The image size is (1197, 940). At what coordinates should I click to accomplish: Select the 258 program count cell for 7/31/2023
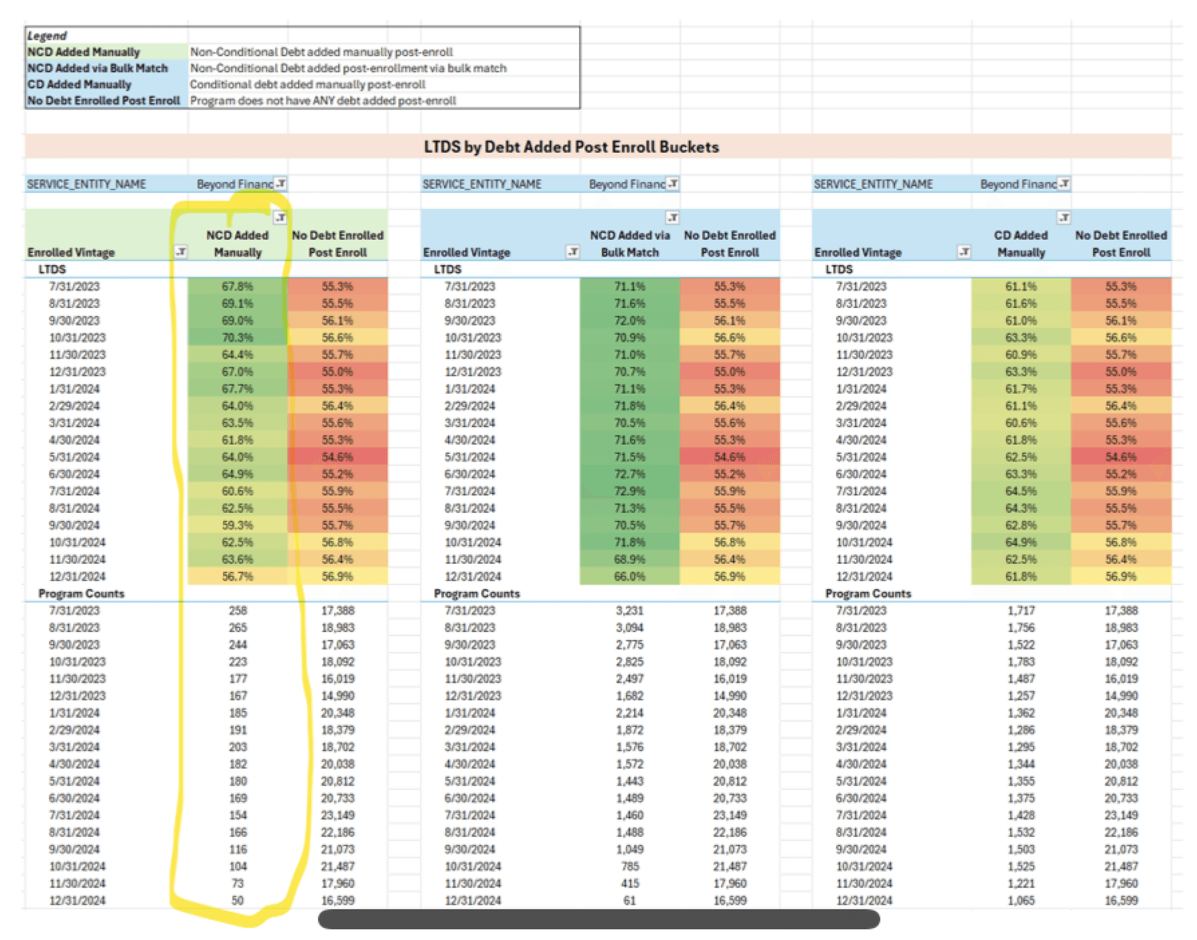(238, 610)
